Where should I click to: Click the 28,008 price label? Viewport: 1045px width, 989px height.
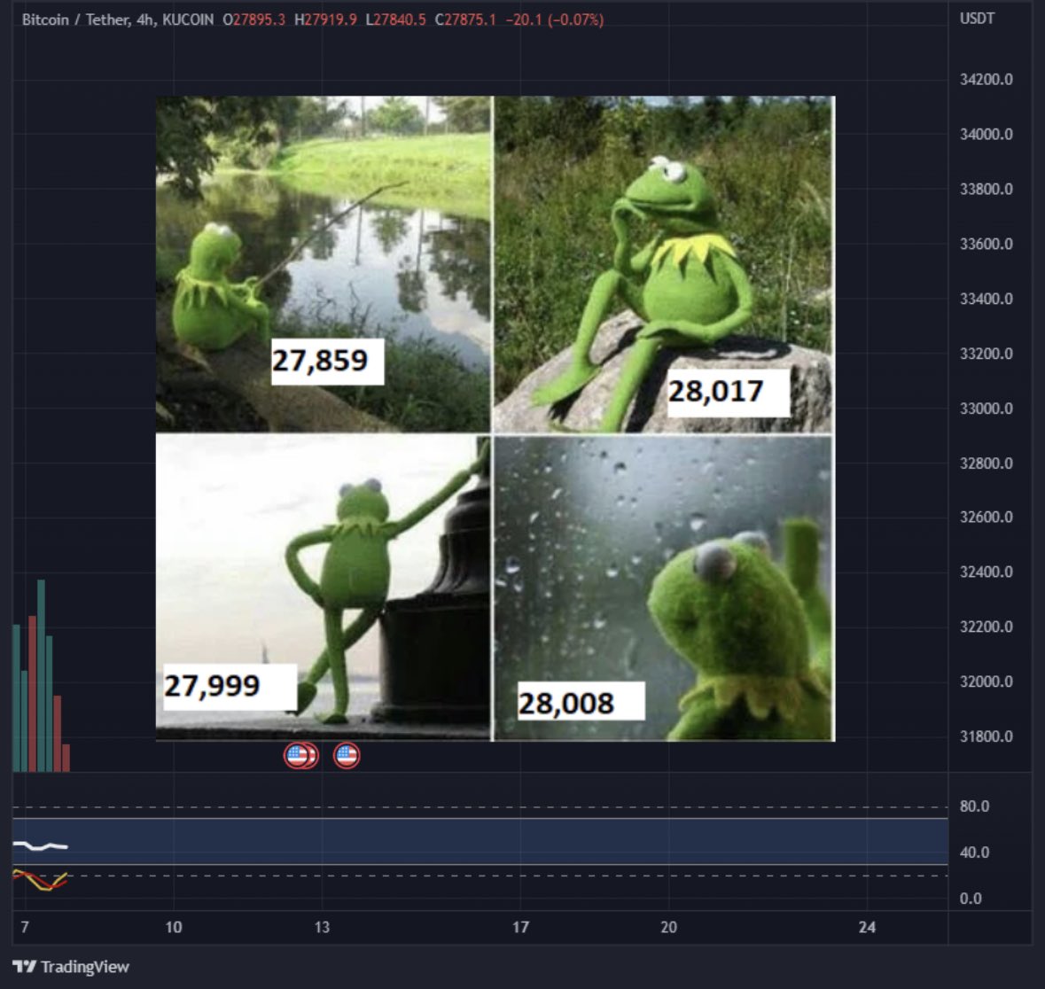(x=581, y=701)
